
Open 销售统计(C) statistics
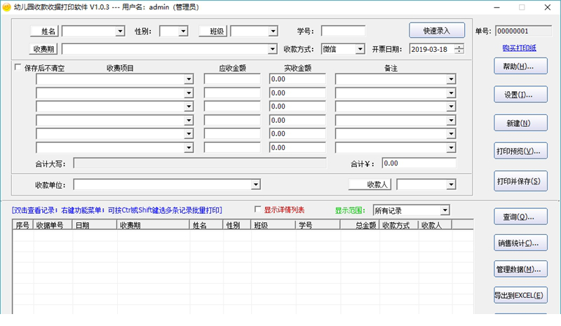pyautogui.click(x=520, y=243)
